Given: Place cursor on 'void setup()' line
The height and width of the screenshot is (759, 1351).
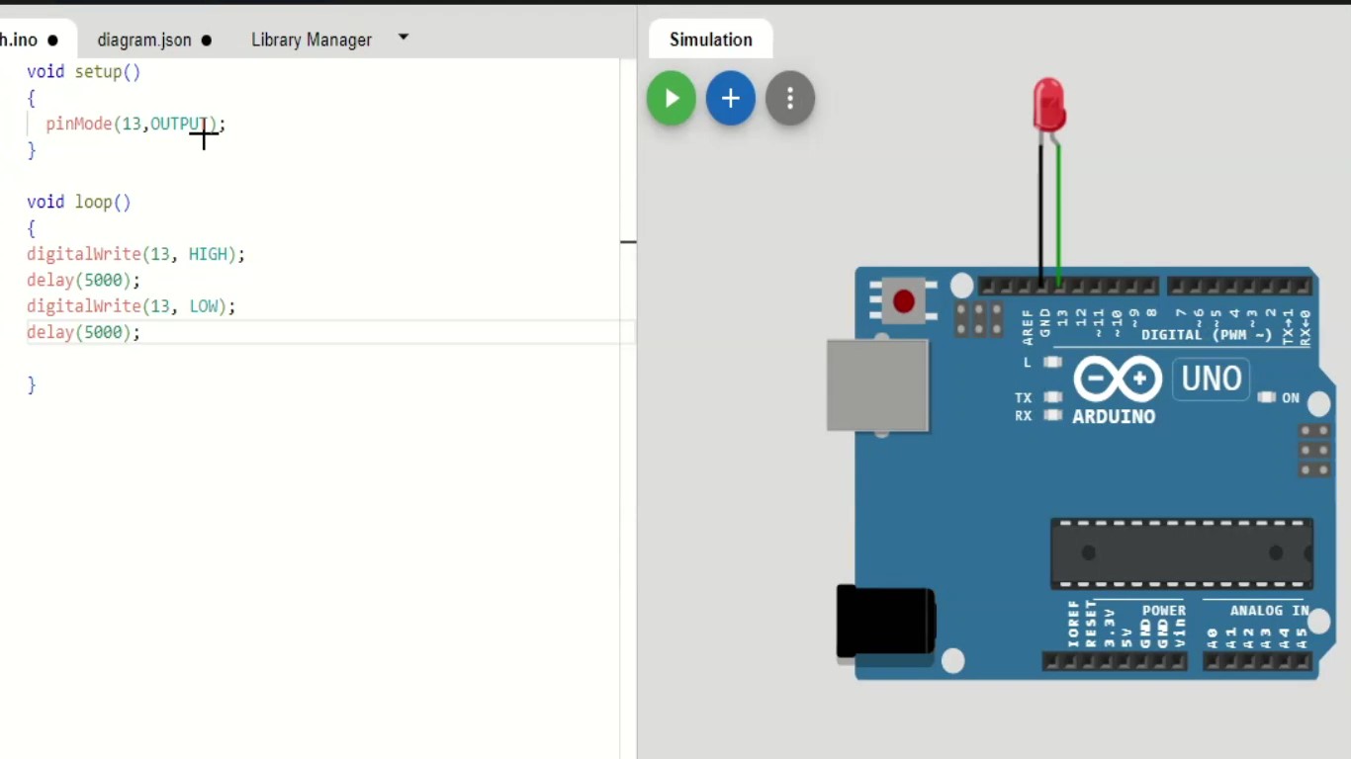Looking at the screenshot, I should point(84,72).
